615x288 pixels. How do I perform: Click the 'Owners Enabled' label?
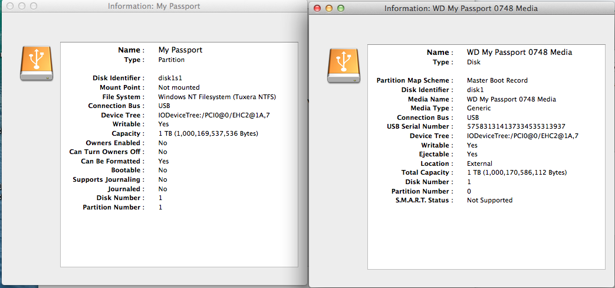pyautogui.click(x=115, y=143)
